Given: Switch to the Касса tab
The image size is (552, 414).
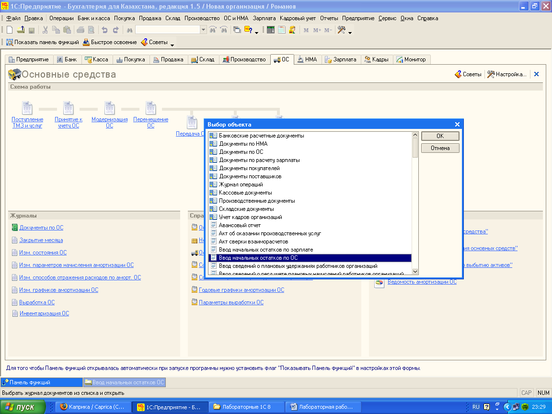Looking at the screenshot, I should [97, 59].
